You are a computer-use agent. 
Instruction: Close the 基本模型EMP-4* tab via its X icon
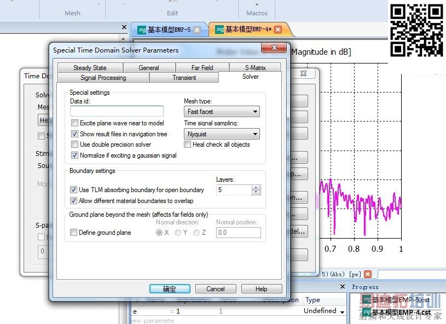click(x=278, y=30)
